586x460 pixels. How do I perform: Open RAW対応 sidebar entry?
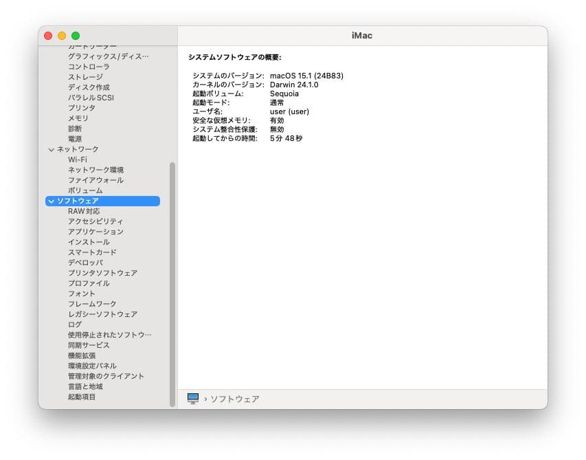coord(84,211)
